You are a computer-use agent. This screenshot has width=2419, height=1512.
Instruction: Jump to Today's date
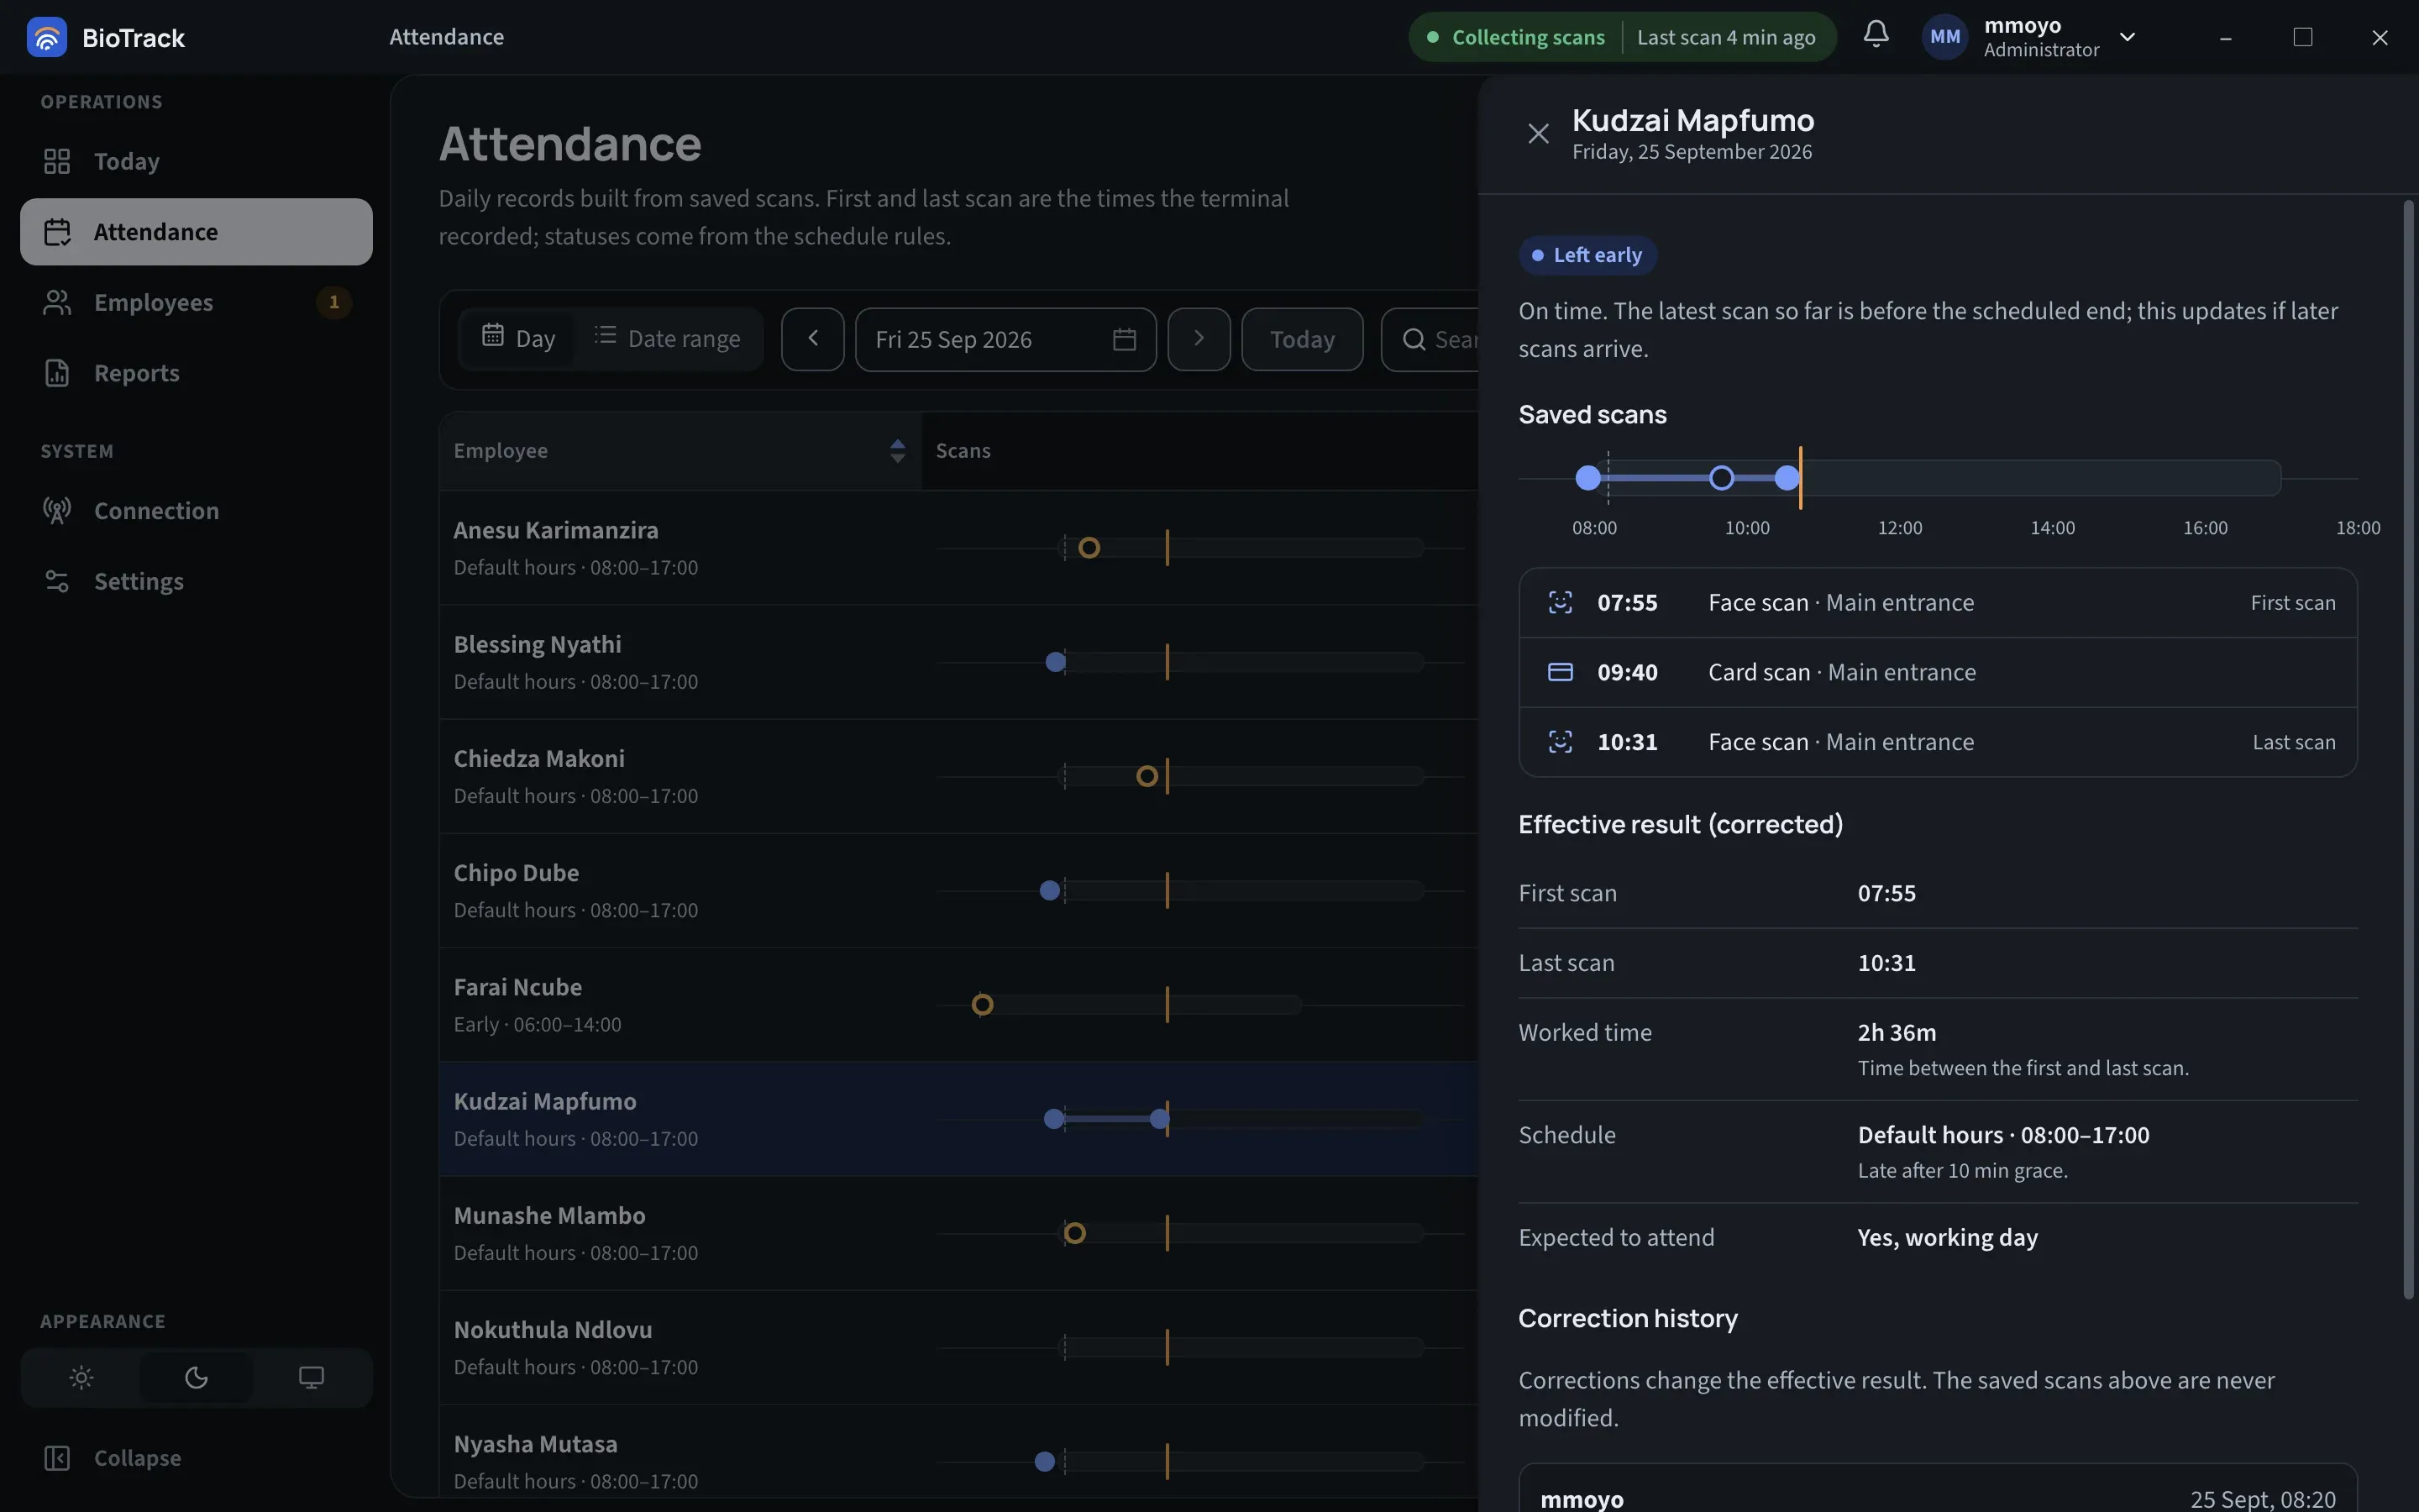point(1301,339)
